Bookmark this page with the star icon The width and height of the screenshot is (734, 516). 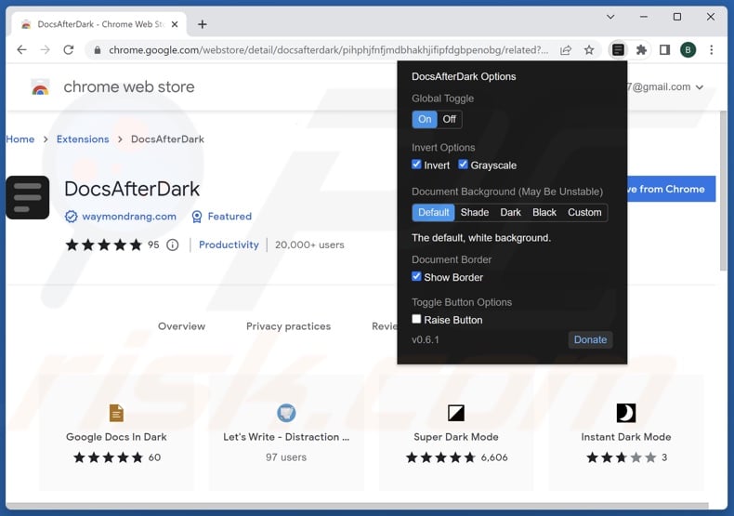pyautogui.click(x=589, y=49)
